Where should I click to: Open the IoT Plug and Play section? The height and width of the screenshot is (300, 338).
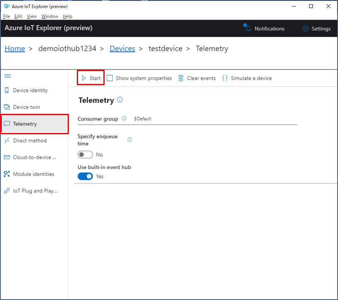click(7, 191)
